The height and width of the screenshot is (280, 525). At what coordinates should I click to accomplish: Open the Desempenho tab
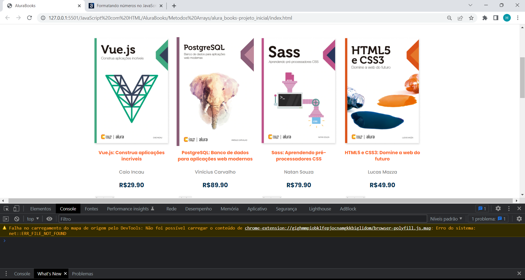tap(198, 209)
